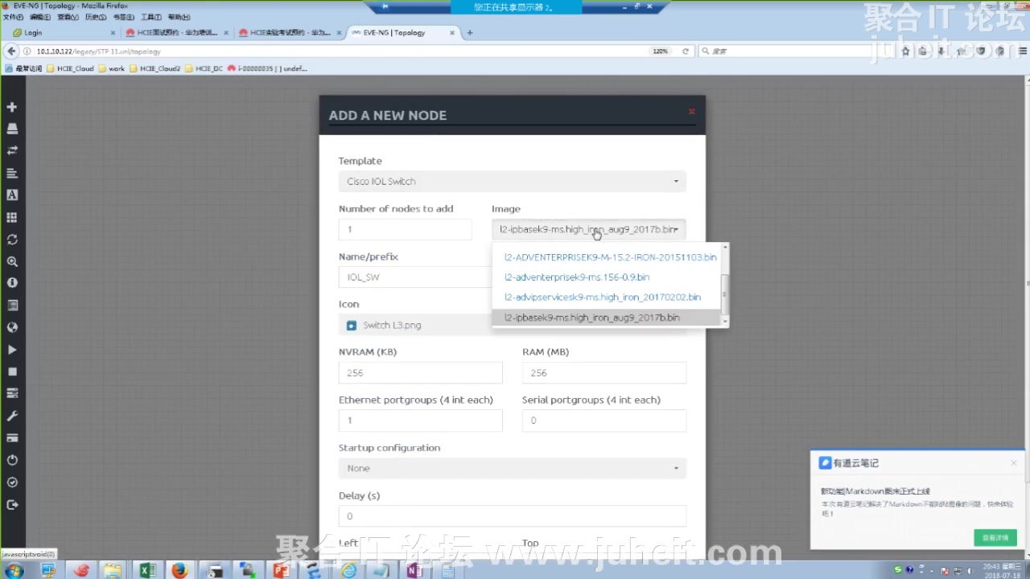Click the refresh topology icon in sidebar
The image size is (1030, 579).
(12, 240)
